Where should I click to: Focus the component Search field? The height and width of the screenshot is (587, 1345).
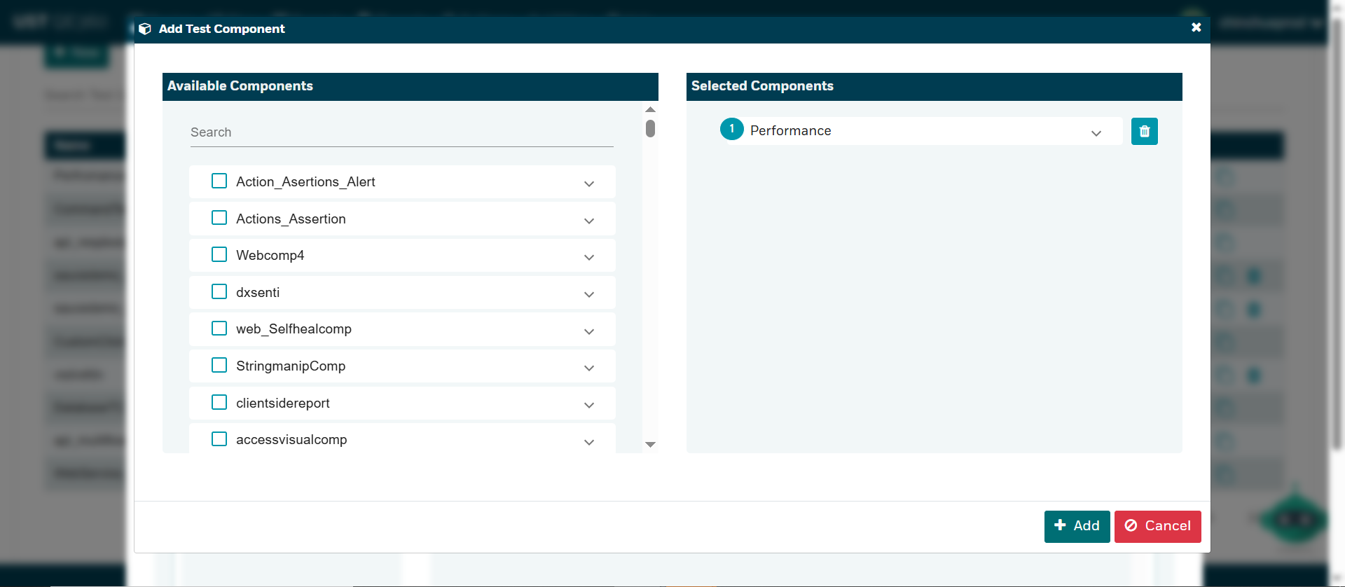[x=401, y=132]
